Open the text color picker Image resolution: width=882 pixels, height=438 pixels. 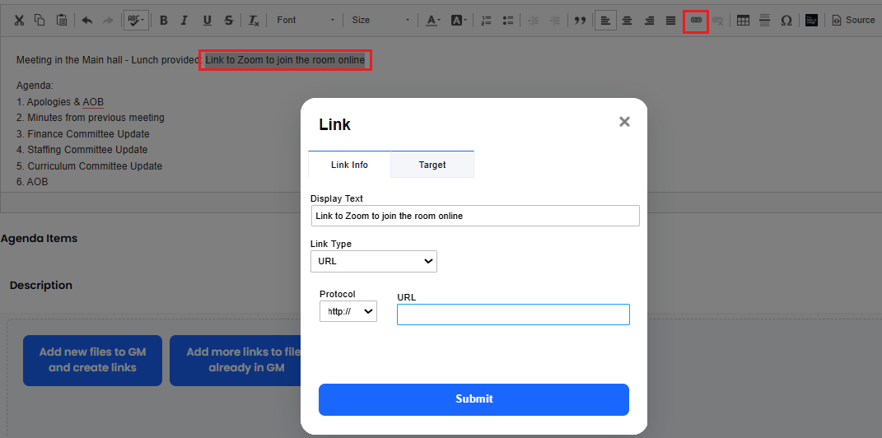(x=432, y=21)
